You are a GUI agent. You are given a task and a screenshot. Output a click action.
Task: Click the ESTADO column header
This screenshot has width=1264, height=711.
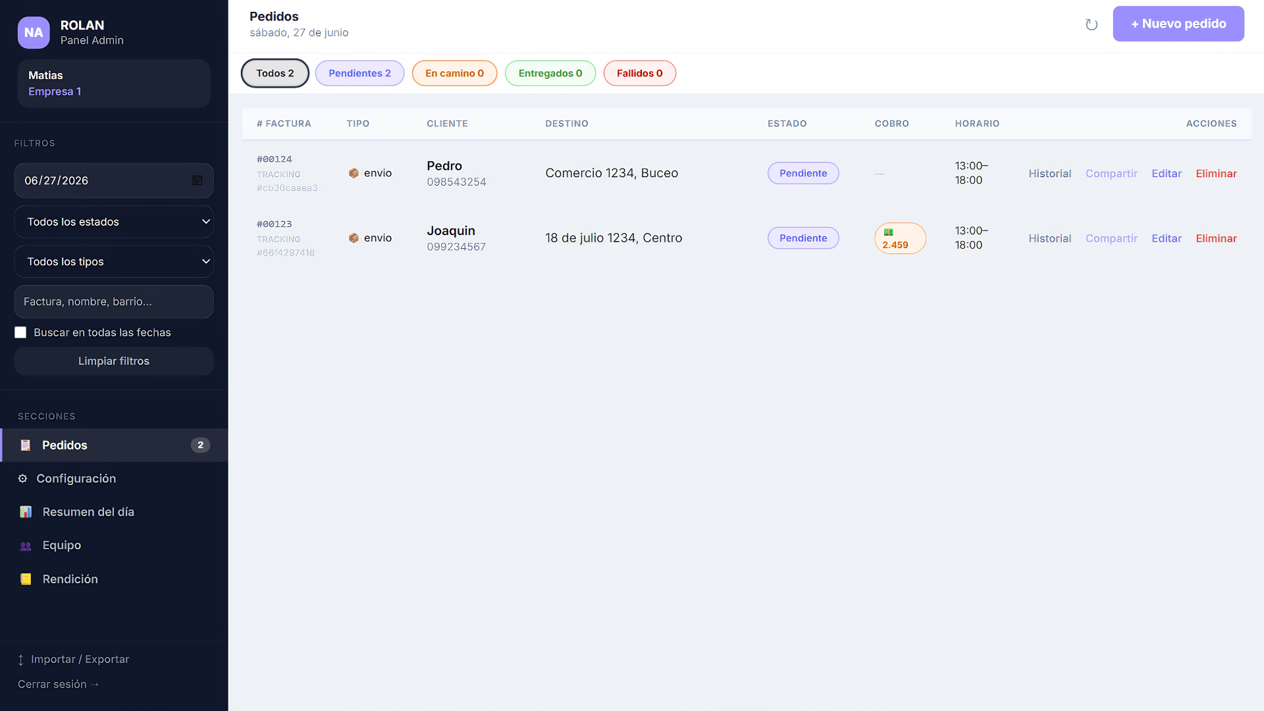pyautogui.click(x=787, y=124)
